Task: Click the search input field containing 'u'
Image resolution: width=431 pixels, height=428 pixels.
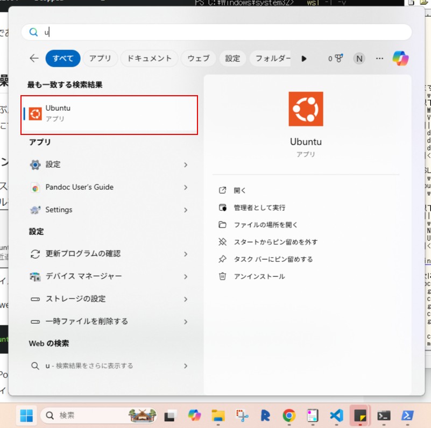Action: pos(216,32)
